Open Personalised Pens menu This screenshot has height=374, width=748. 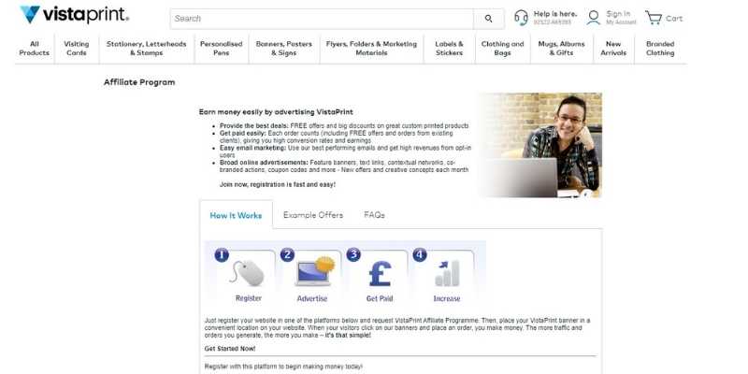coord(222,49)
